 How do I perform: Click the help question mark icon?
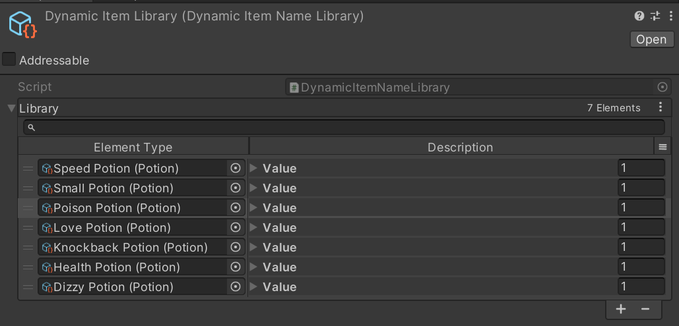click(x=639, y=16)
